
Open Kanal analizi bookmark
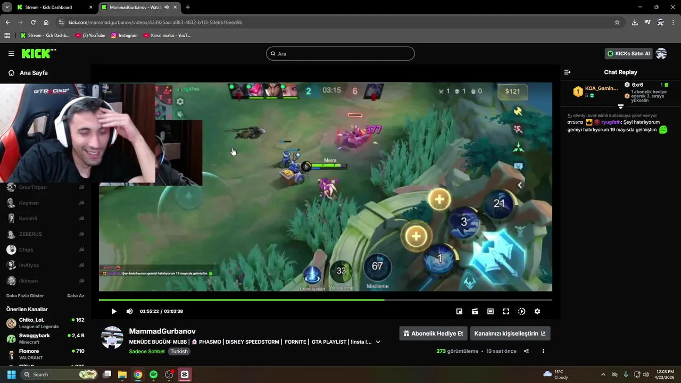coord(167,36)
